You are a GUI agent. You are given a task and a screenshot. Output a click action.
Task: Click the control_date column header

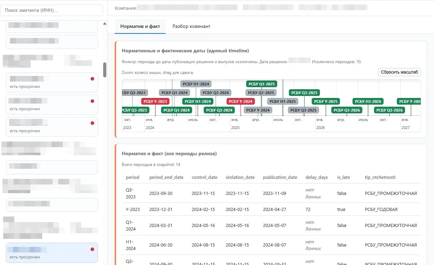point(204,177)
